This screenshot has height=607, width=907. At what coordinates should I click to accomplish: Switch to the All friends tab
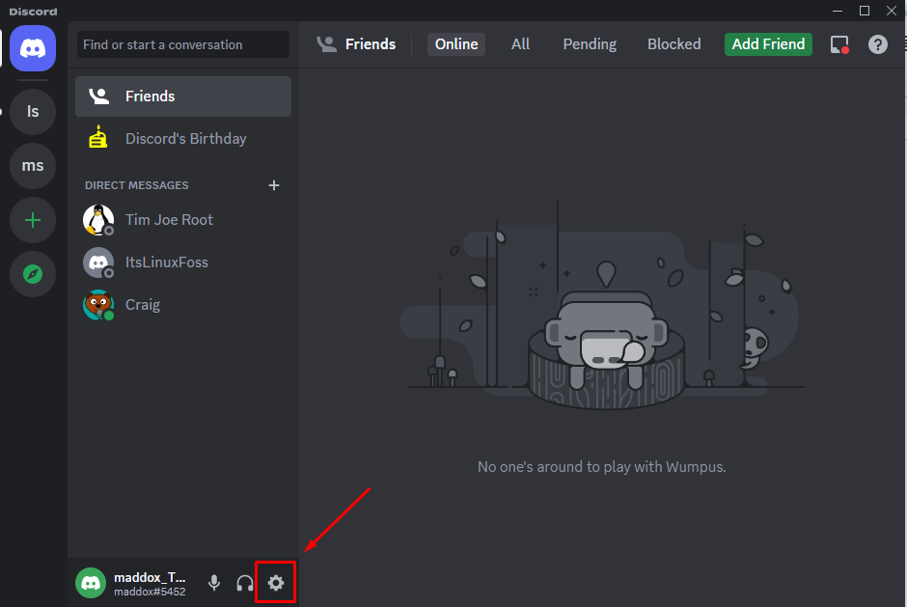(520, 44)
